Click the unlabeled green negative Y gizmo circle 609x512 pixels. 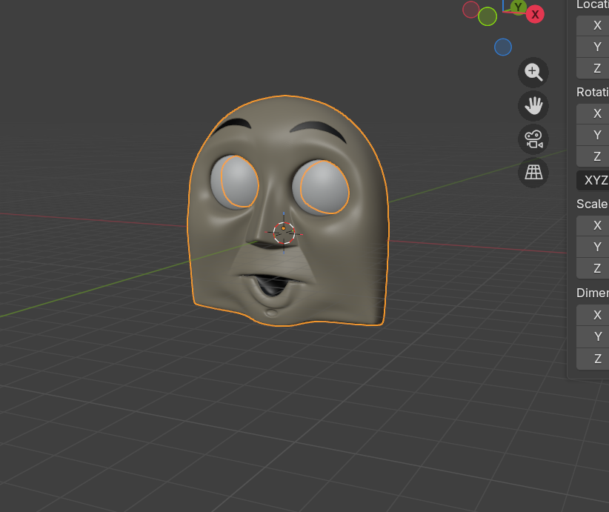coord(487,17)
